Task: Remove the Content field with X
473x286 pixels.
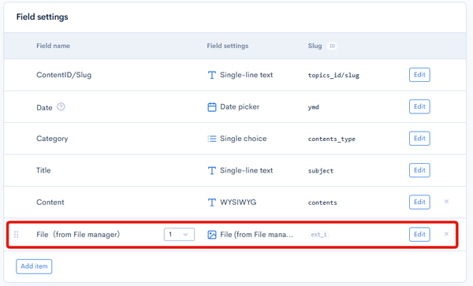Action: tap(446, 202)
